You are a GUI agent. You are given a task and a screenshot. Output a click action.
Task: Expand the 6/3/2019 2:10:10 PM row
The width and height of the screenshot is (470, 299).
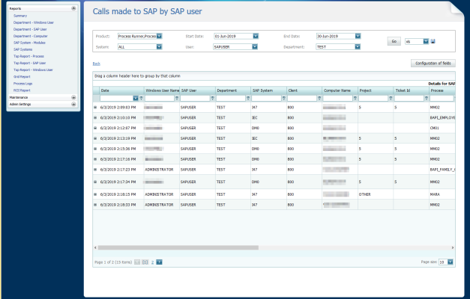pos(95,117)
